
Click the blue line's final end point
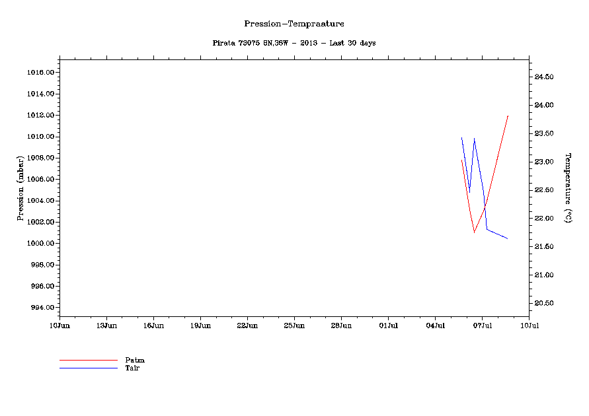tap(507, 238)
